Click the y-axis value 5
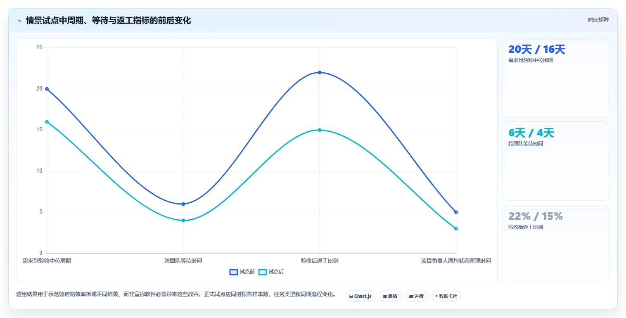 [41, 212]
